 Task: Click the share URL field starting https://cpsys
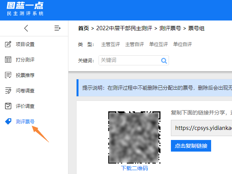[x=201, y=128]
